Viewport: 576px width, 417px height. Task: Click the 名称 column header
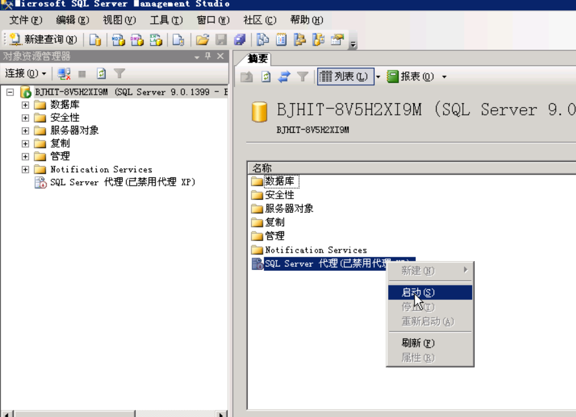(411, 168)
